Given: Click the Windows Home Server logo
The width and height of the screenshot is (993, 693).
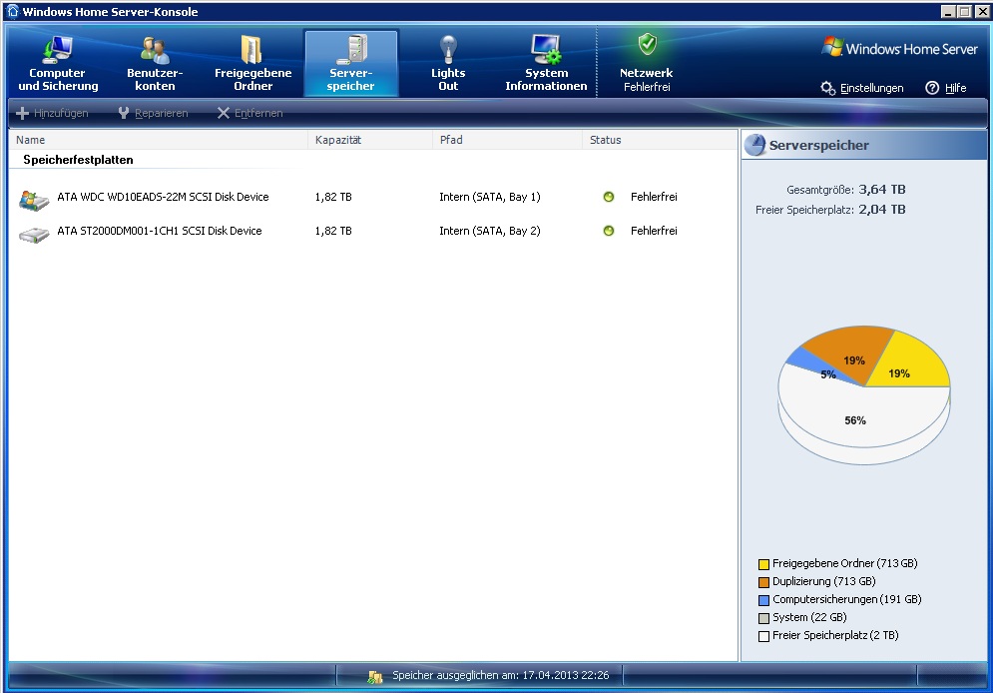Looking at the screenshot, I should tap(899, 48).
